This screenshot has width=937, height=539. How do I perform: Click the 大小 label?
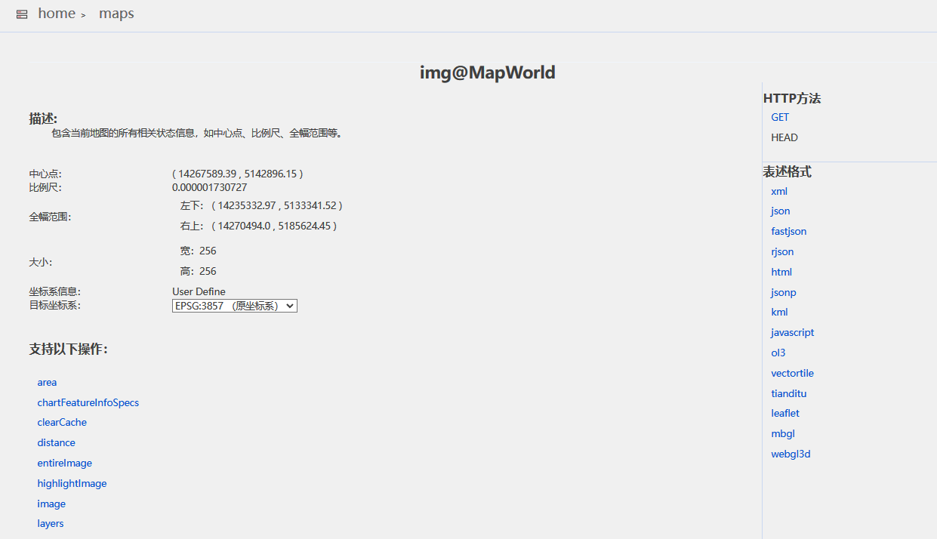point(41,262)
